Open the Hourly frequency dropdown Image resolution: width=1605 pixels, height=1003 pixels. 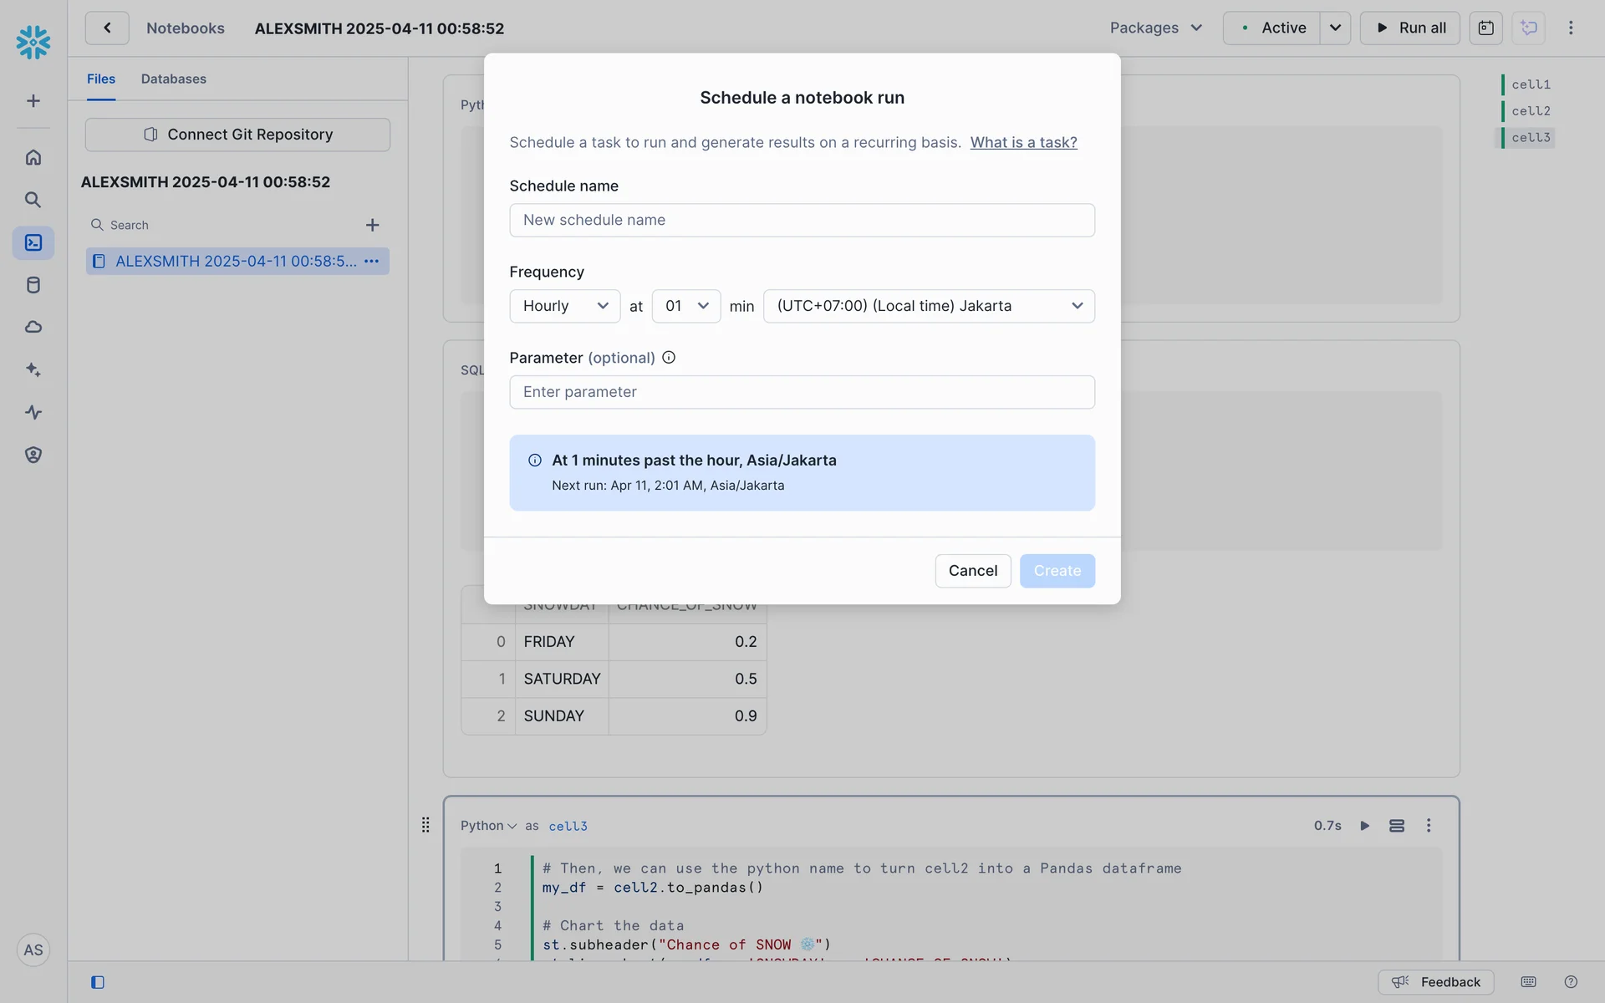(564, 306)
